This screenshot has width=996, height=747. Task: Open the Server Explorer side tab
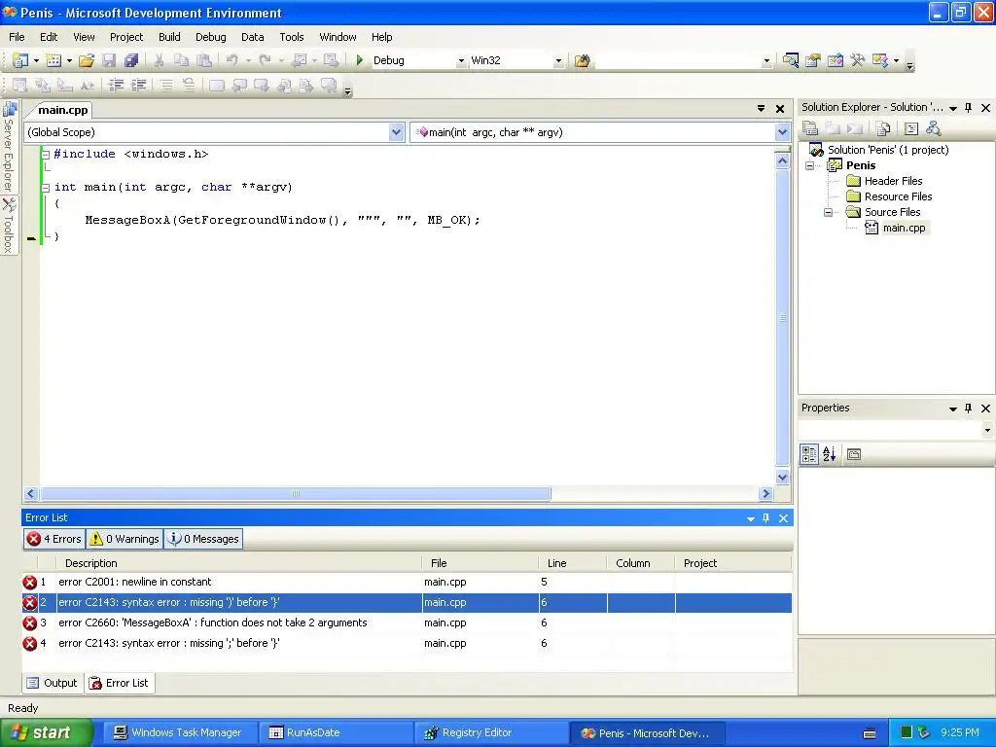pyautogui.click(x=9, y=148)
